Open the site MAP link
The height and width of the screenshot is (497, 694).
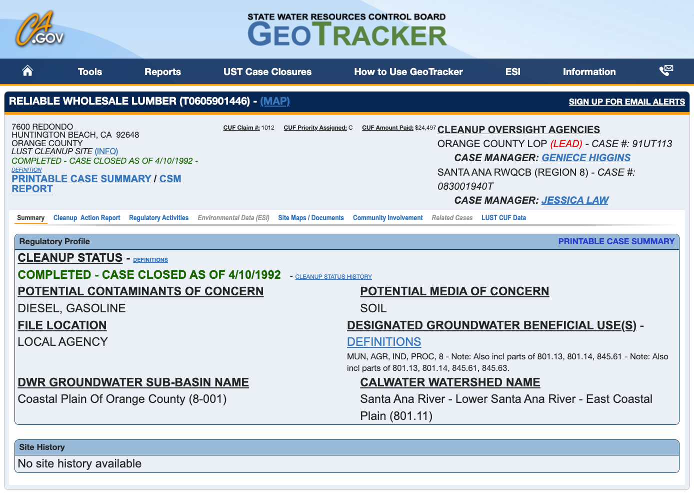[x=275, y=102]
